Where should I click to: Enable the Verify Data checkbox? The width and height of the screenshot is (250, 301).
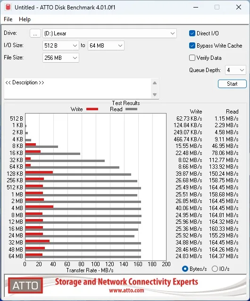click(x=192, y=58)
